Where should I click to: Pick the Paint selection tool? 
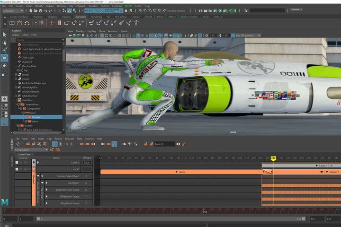click(5, 50)
